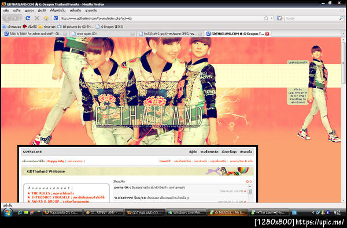Viewport: 347px width, 228px height.
Task: Click the site favicon in the address bar
Action: [56, 18]
